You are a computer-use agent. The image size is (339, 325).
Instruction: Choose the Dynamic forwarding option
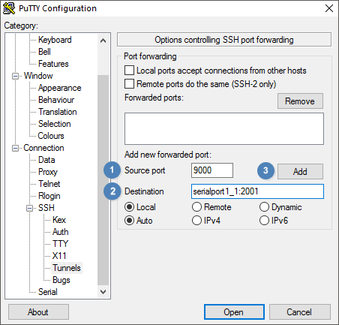coord(264,207)
